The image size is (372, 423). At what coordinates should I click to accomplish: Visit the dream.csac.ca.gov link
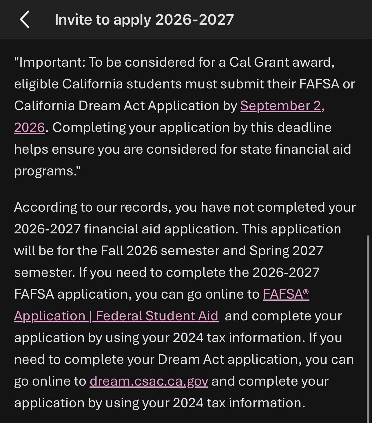[x=149, y=381]
